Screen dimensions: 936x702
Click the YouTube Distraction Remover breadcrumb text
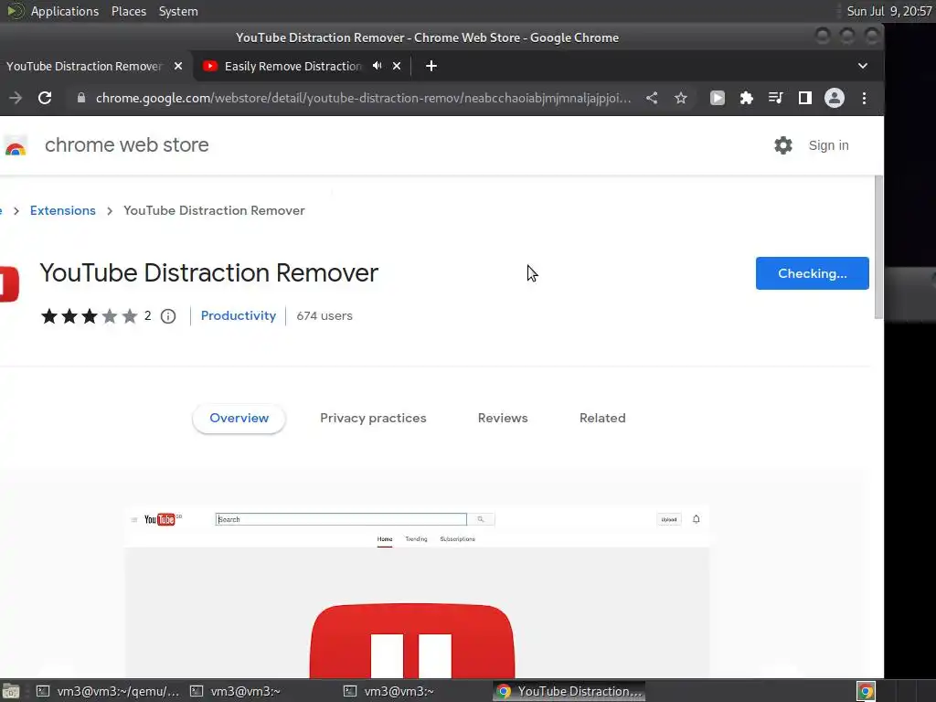[x=214, y=211]
